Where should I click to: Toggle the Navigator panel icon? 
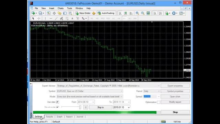pos(59,13)
